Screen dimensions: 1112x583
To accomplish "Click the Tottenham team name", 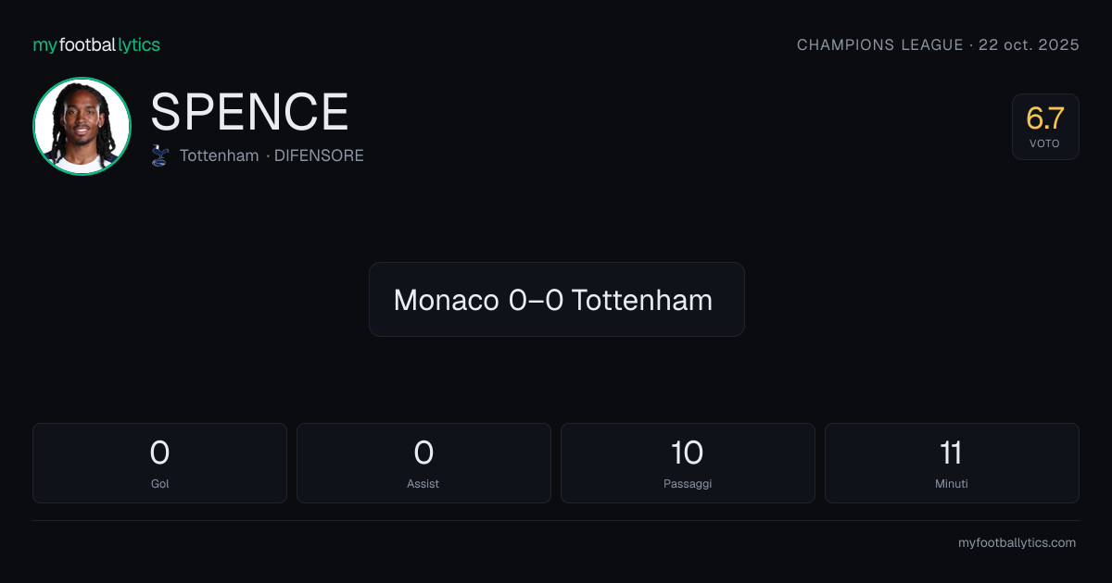I will pos(219,155).
